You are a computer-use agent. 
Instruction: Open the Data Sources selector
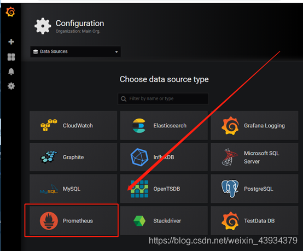[75, 51]
